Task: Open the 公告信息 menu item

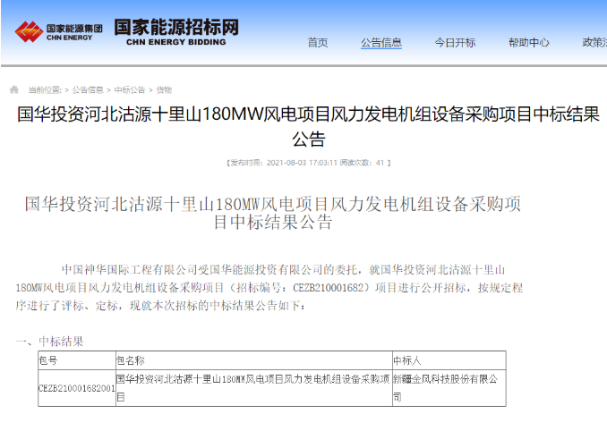Action: 381,43
